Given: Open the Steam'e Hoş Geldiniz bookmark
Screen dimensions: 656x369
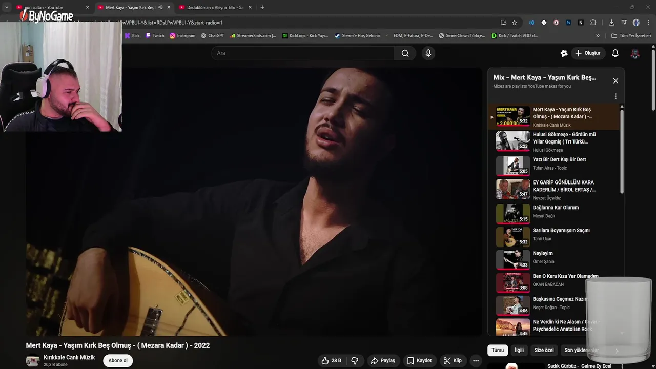Looking at the screenshot, I should tap(357, 36).
